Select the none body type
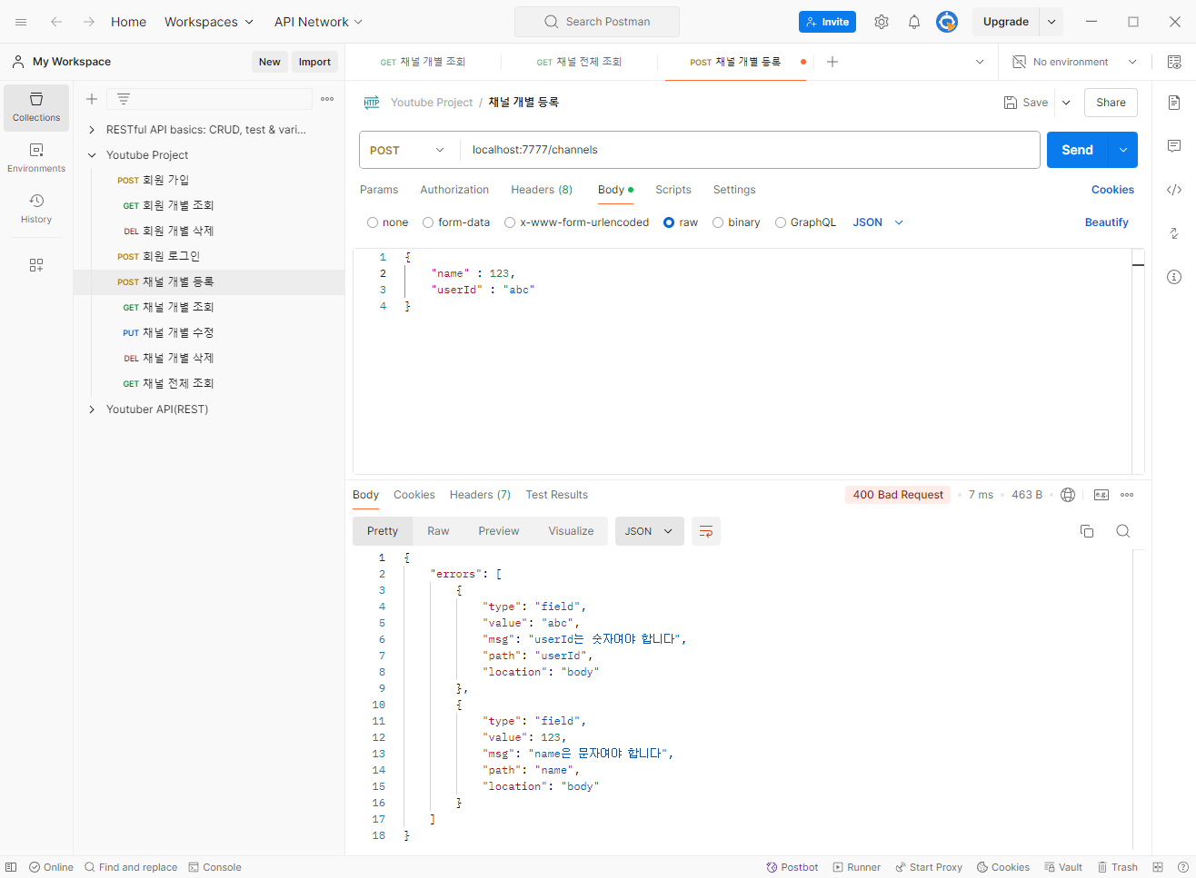Screen dimensions: 1196x878 coord(373,222)
